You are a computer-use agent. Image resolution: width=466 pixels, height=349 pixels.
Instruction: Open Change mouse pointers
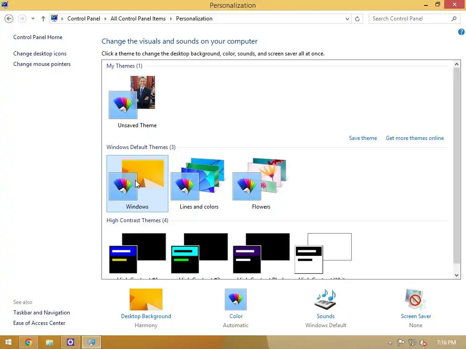[42, 64]
